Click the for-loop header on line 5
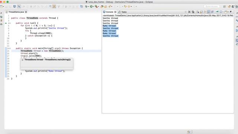238x134 pixels. [x=38, y=26]
